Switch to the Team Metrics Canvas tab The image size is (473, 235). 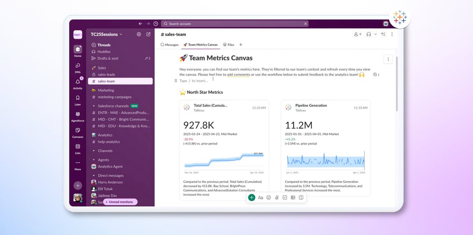pyautogui.click(x=200, y=45)
